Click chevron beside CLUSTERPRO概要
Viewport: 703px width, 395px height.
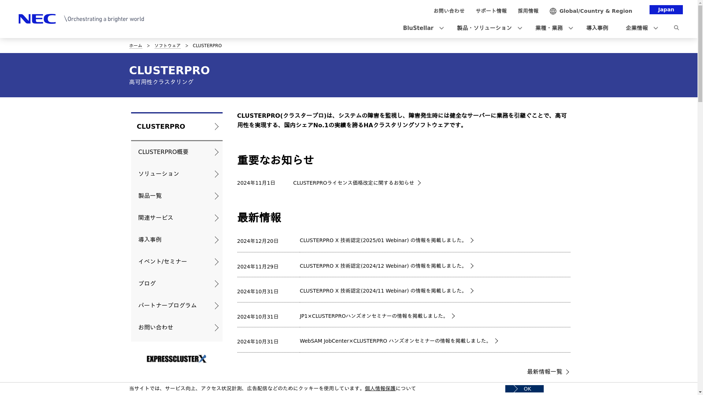point(216,152)
